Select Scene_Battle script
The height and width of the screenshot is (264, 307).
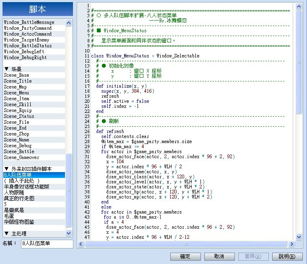[34, 152]
